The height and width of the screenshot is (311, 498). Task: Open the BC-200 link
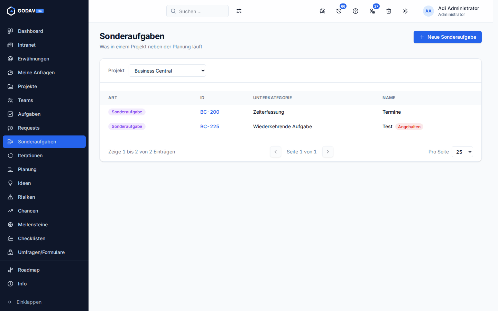[210, 112]
